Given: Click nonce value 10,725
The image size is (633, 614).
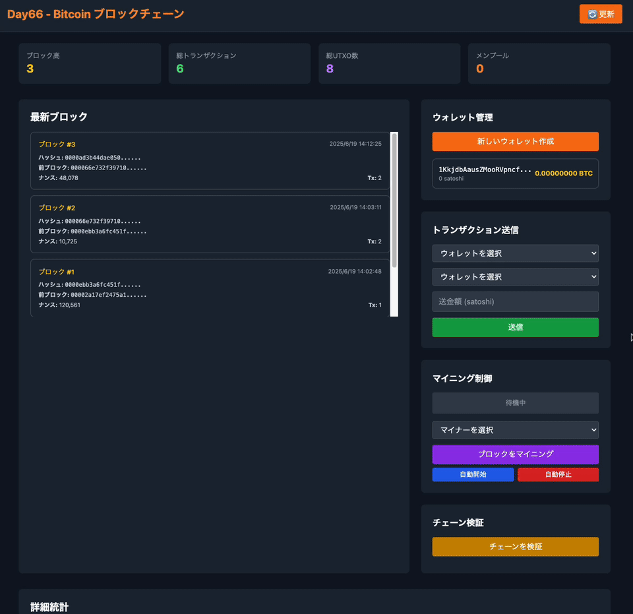Looking at the screenshot, I should [x=68, y=242].
